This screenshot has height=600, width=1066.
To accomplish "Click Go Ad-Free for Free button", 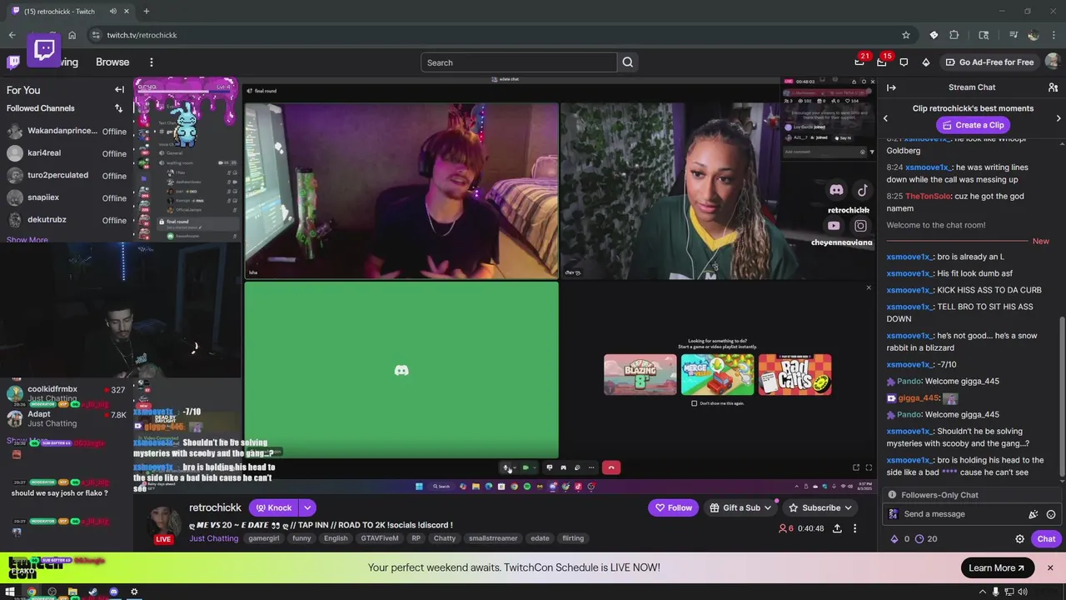I will 989,62.
